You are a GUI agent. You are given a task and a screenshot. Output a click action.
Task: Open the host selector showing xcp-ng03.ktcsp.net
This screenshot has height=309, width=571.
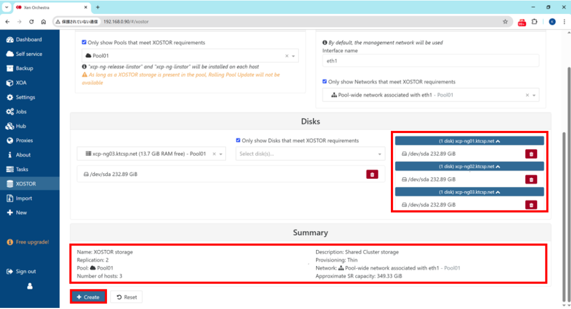coord(221,154)
